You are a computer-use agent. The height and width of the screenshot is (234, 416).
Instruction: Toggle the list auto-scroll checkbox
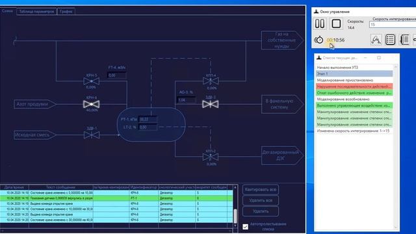[x=246, y=227]
